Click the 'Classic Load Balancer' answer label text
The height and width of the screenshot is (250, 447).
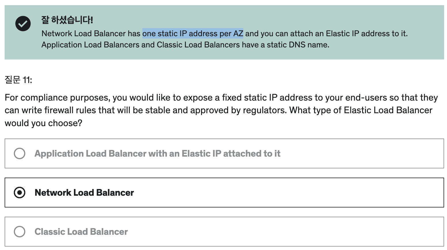[81, 232]
